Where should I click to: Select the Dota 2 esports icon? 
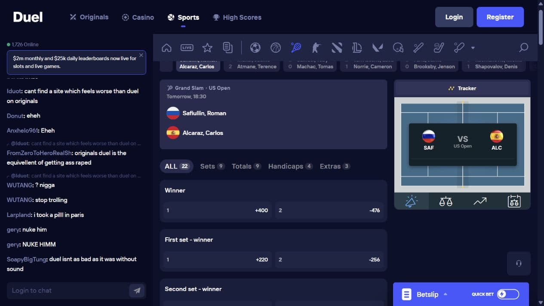[337, 48]
